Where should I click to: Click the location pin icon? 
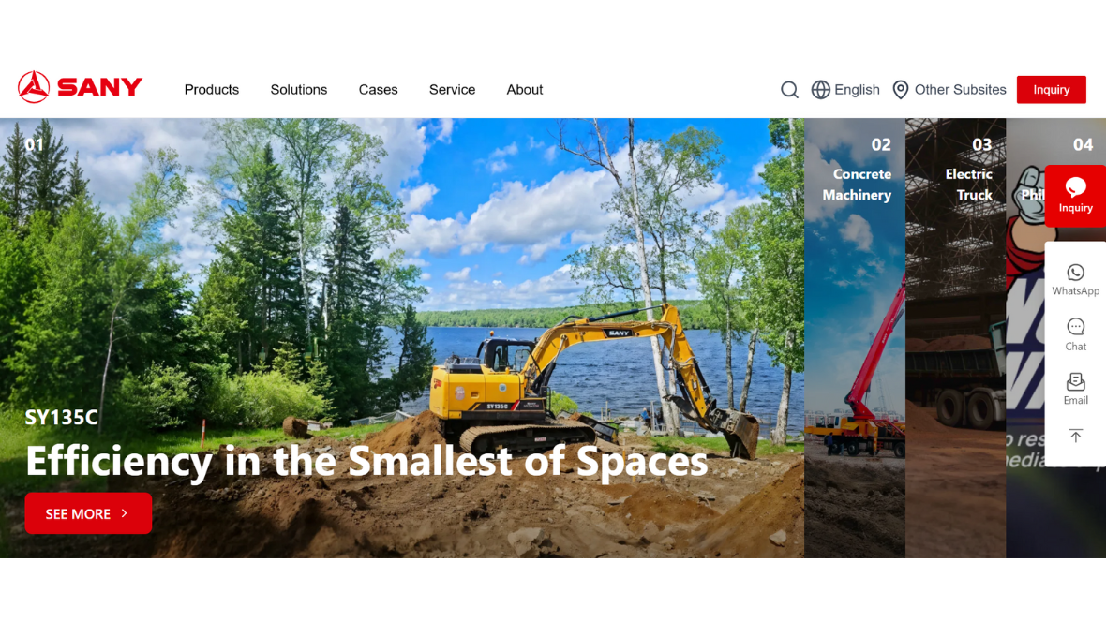[x=900, y=90]
